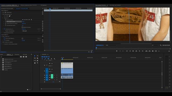Expand the Video Effects folder

point(1,66)
